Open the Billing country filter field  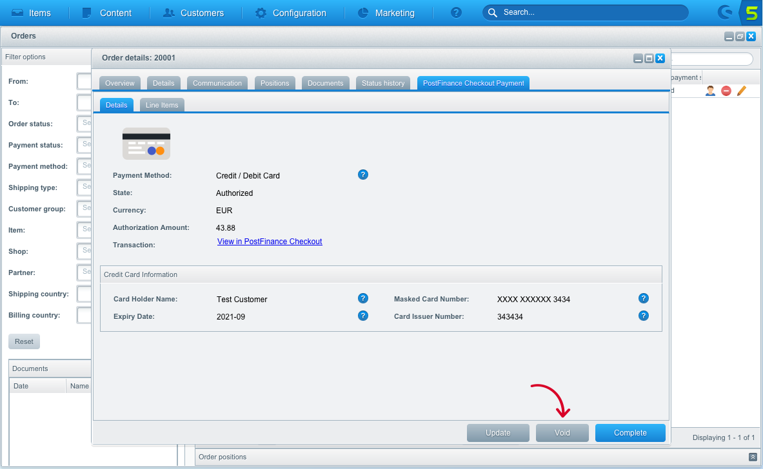coord(84,315)
